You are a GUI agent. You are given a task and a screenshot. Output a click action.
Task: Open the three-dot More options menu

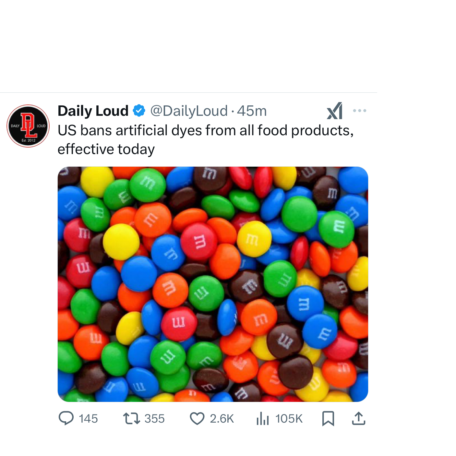pyautogui.click(x=359, y=111)
